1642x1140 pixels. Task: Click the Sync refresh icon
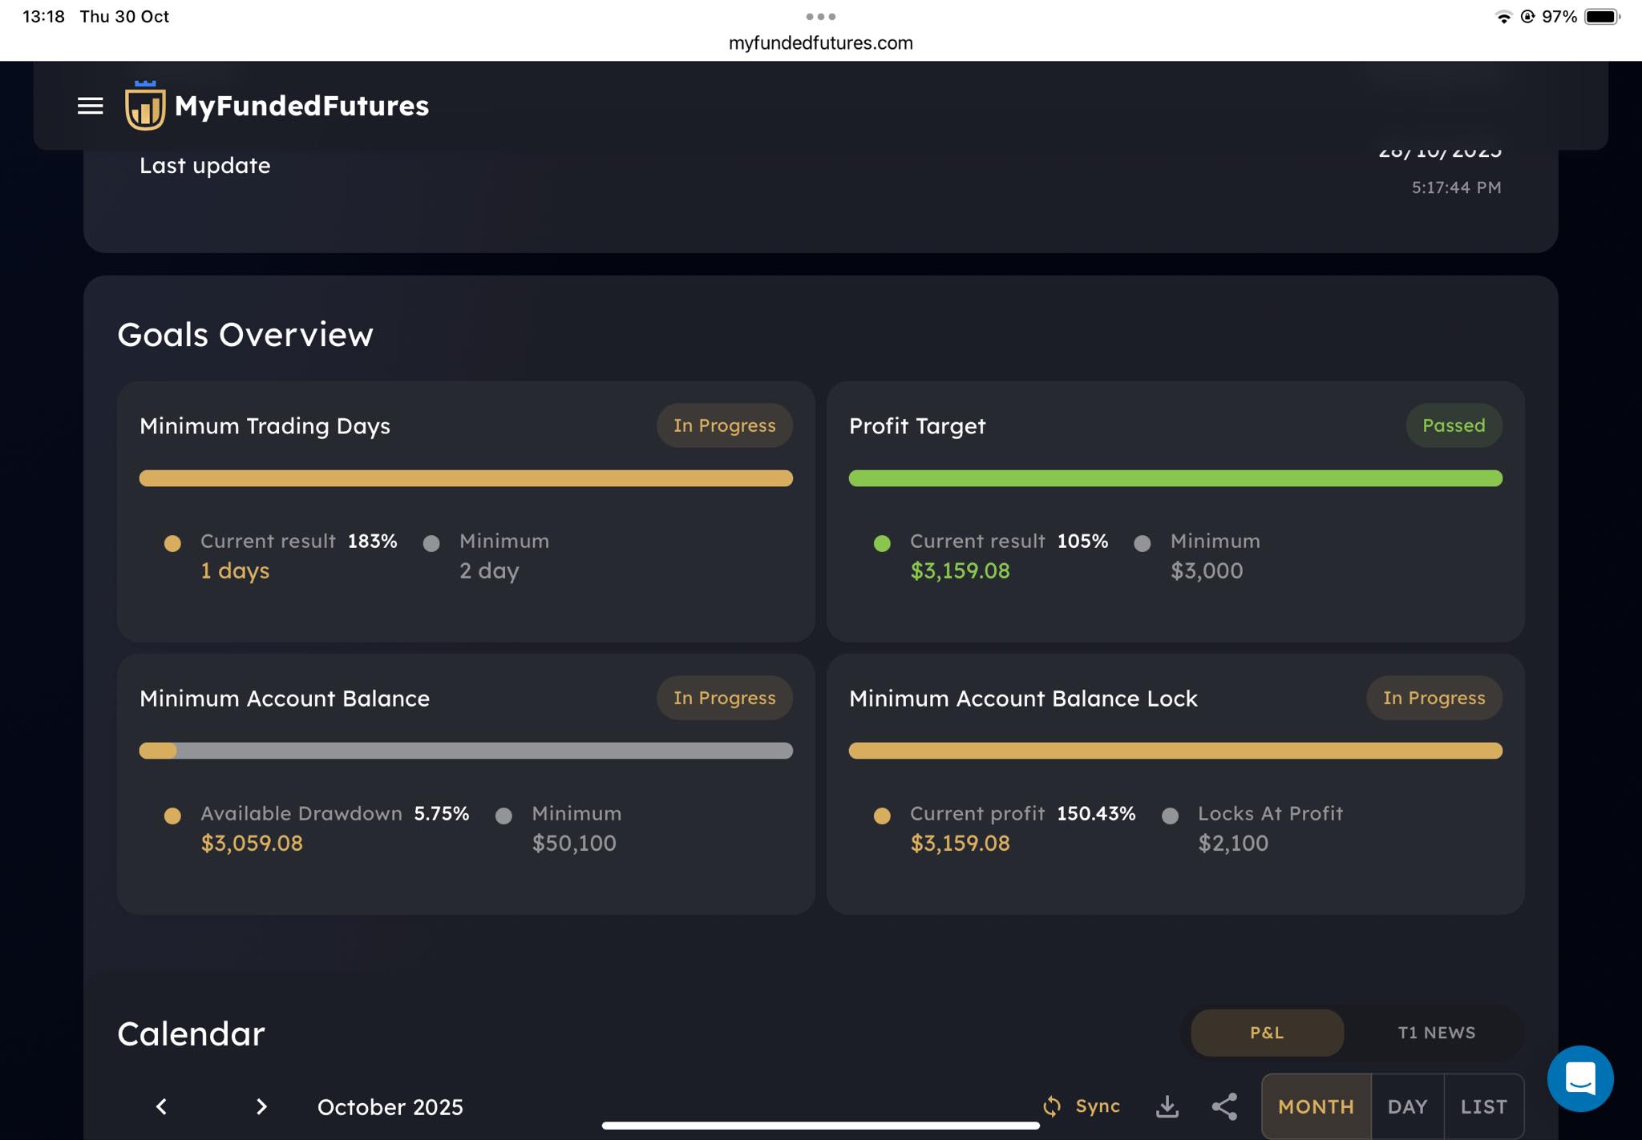pos(1051,1106)
